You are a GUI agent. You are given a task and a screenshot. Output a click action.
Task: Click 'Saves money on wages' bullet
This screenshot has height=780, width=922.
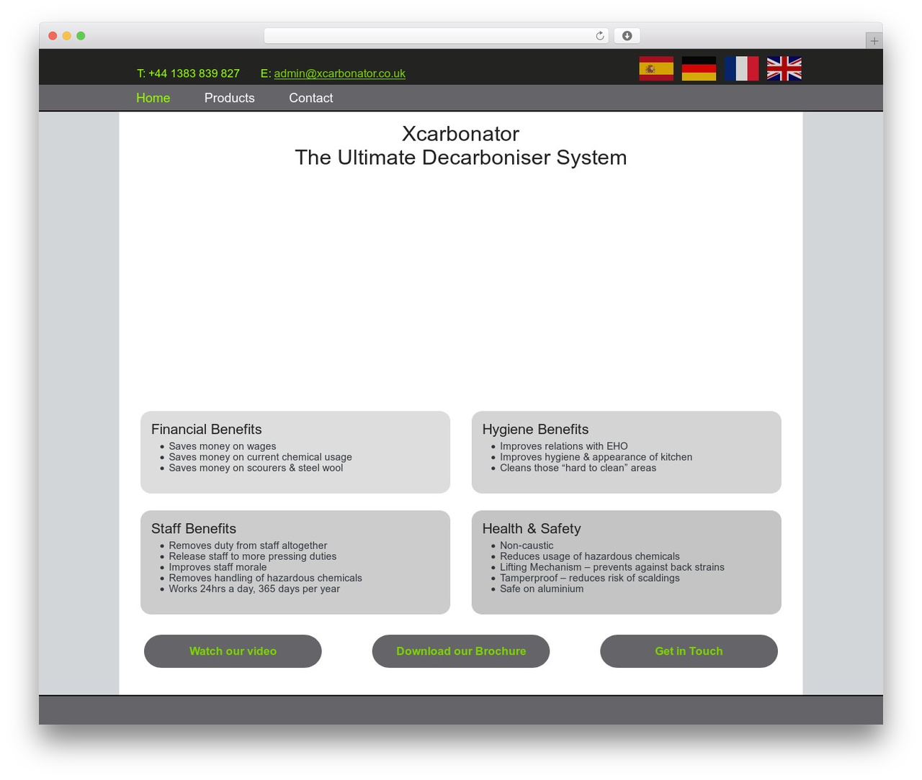point(223,446)
